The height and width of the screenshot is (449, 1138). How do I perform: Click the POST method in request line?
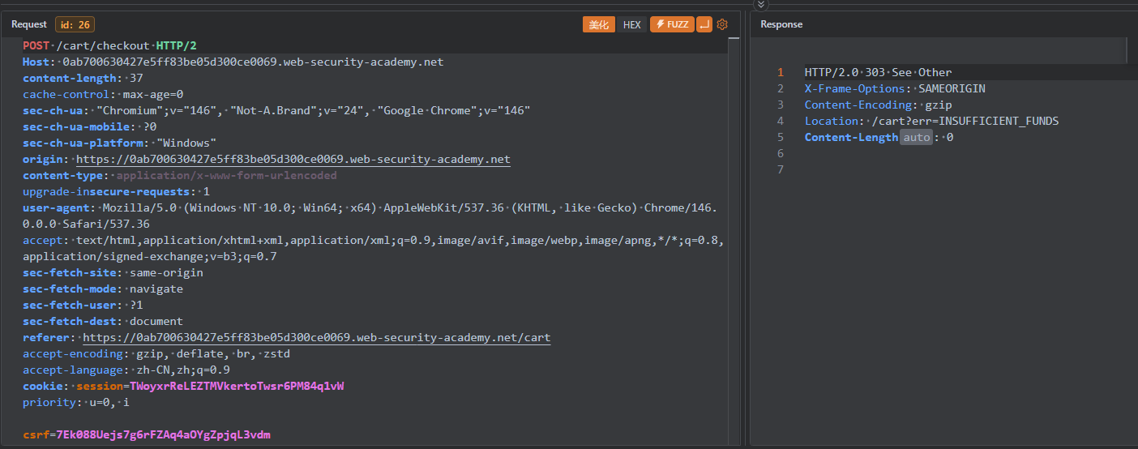pos(36,46)
